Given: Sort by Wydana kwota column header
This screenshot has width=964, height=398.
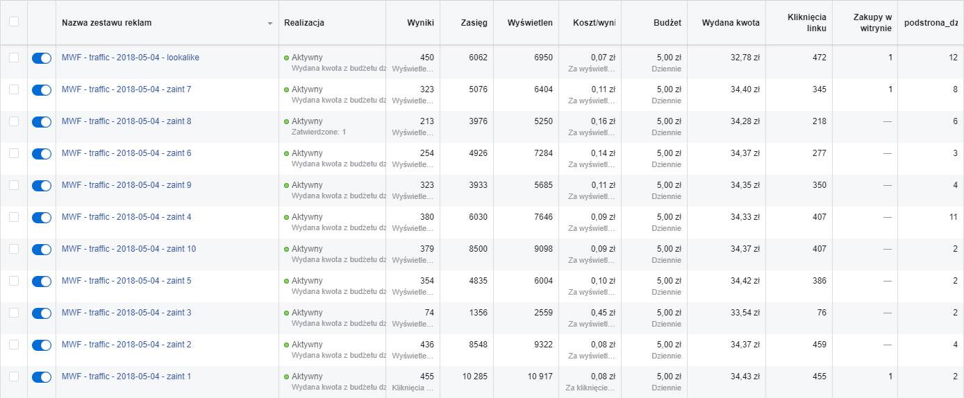Looking at the screenshot, I should click(x=731, y=23).
